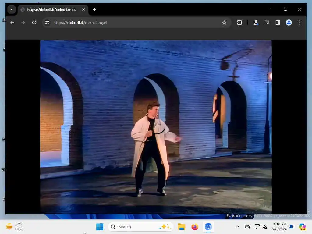Click the video to toggle playback
Image resolution: width=312 pixels, height=234 pixels.
156,127
